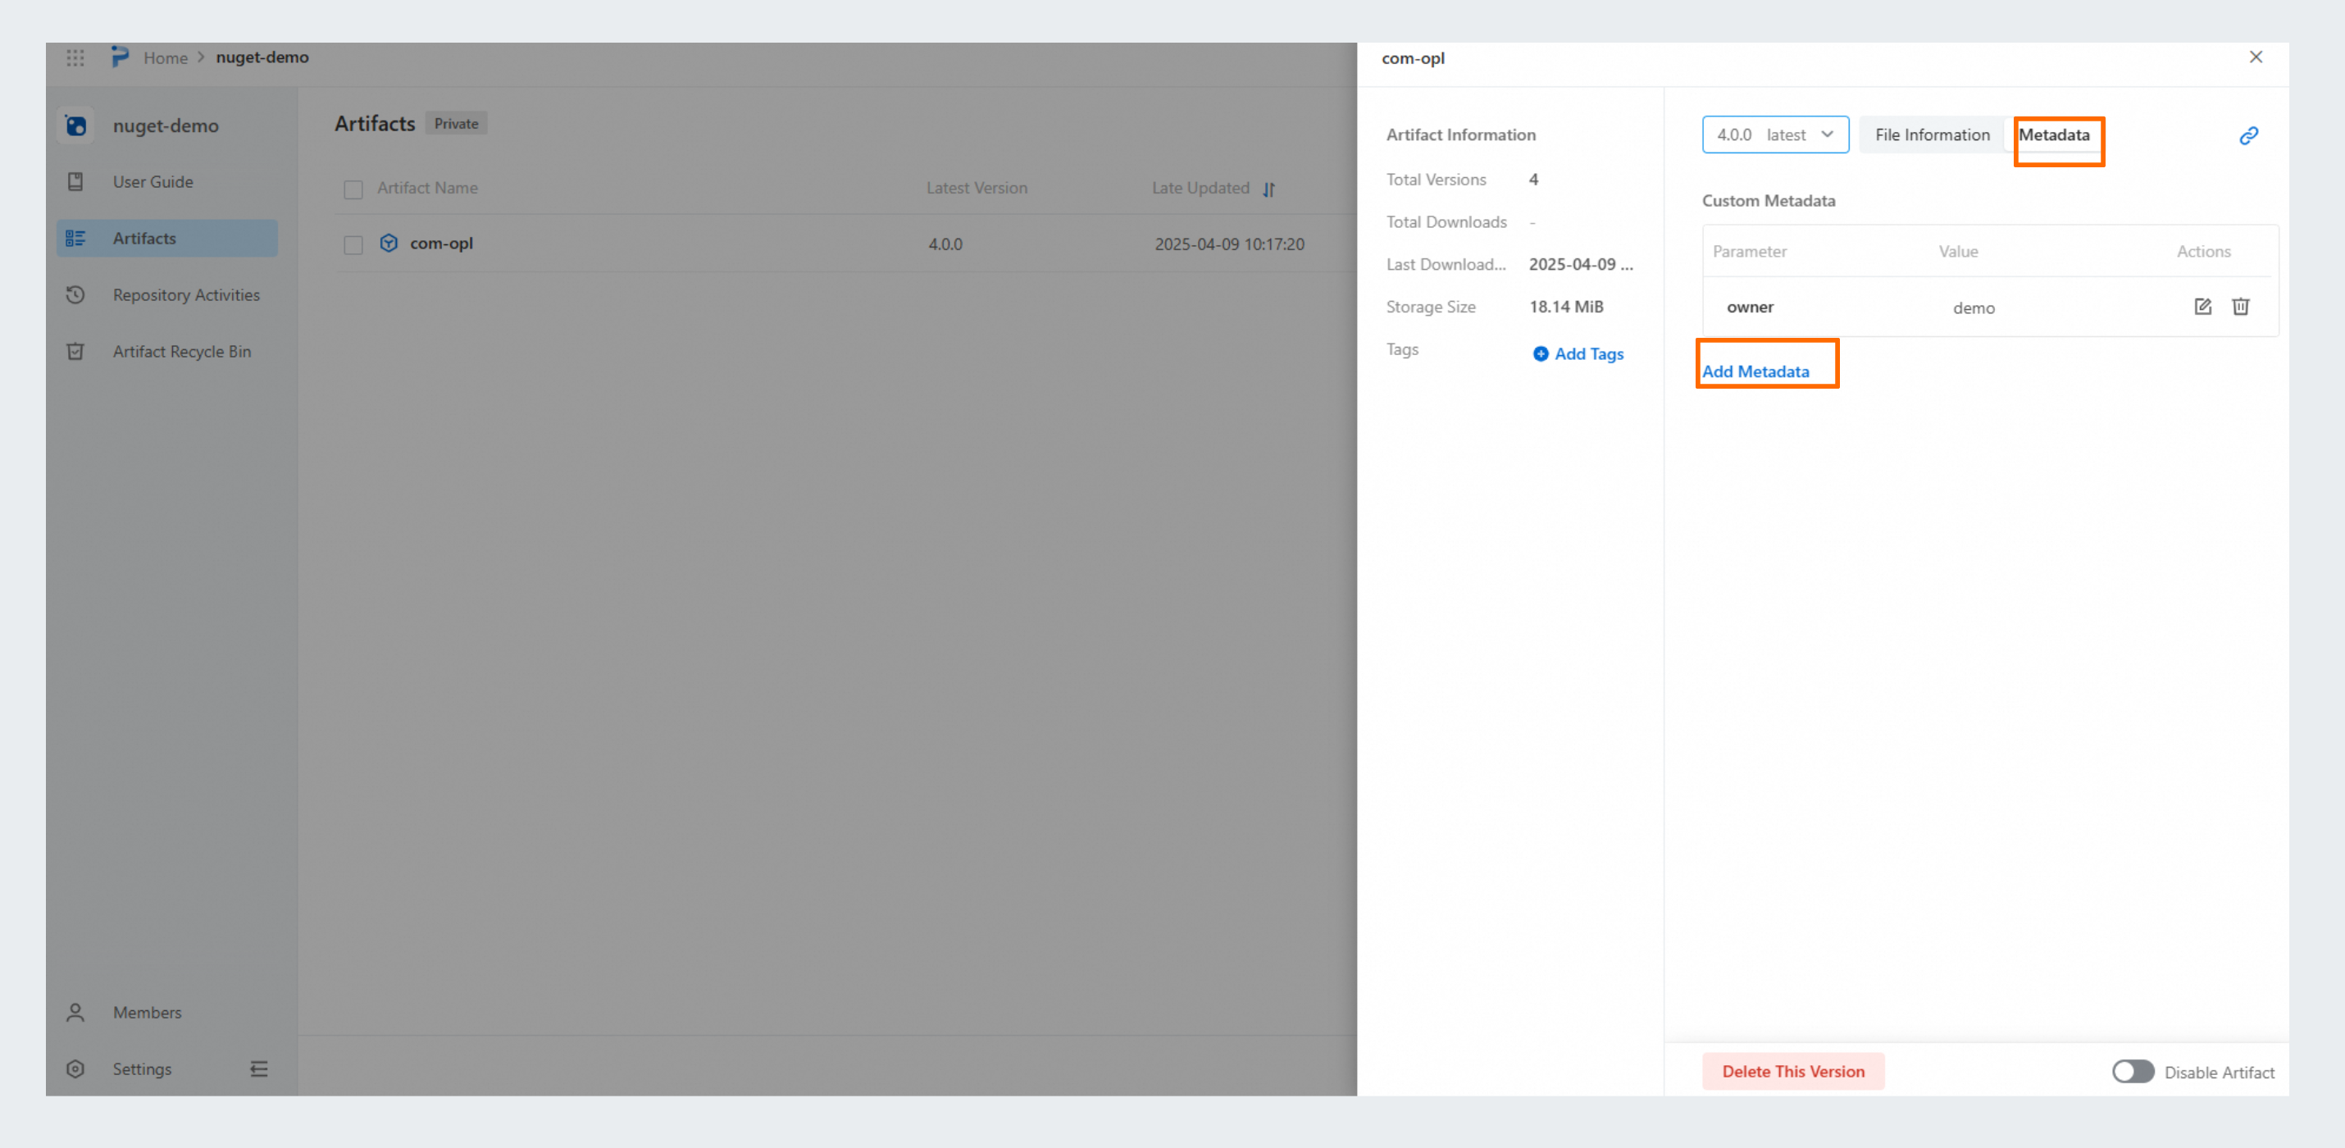Click the Add Tags plus icon
This screenshot has height=1148, width=2345.
click(1541, 354)
